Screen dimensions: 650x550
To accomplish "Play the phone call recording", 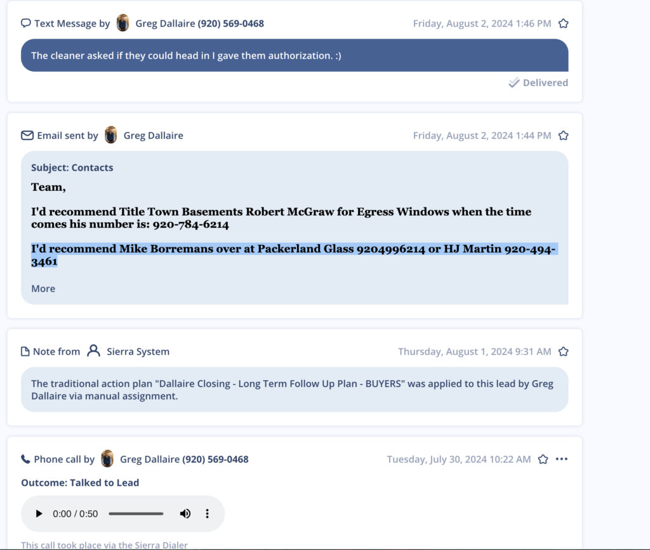I will [x=39, y=514].
